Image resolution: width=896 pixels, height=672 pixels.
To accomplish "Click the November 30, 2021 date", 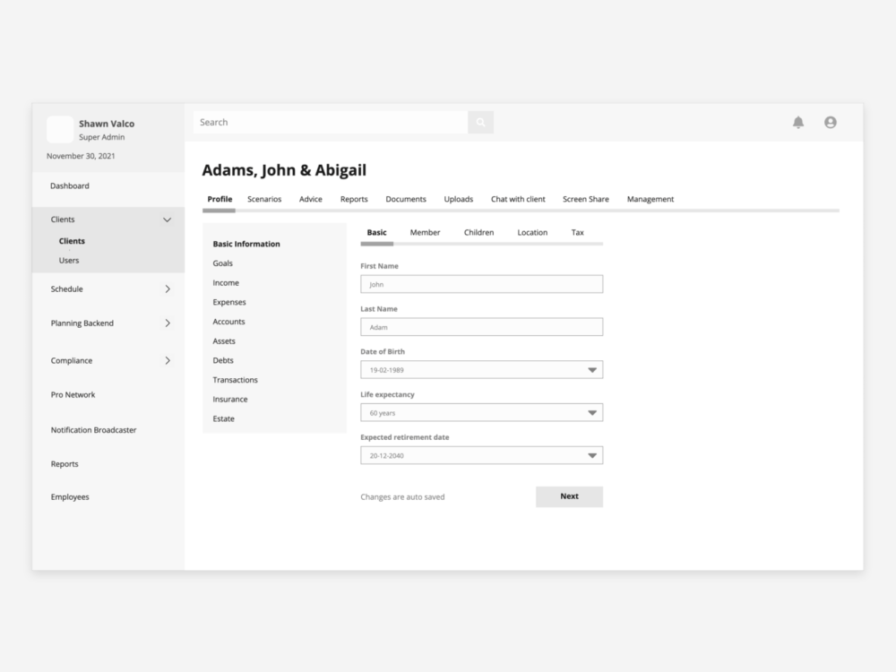I will 81,156.
